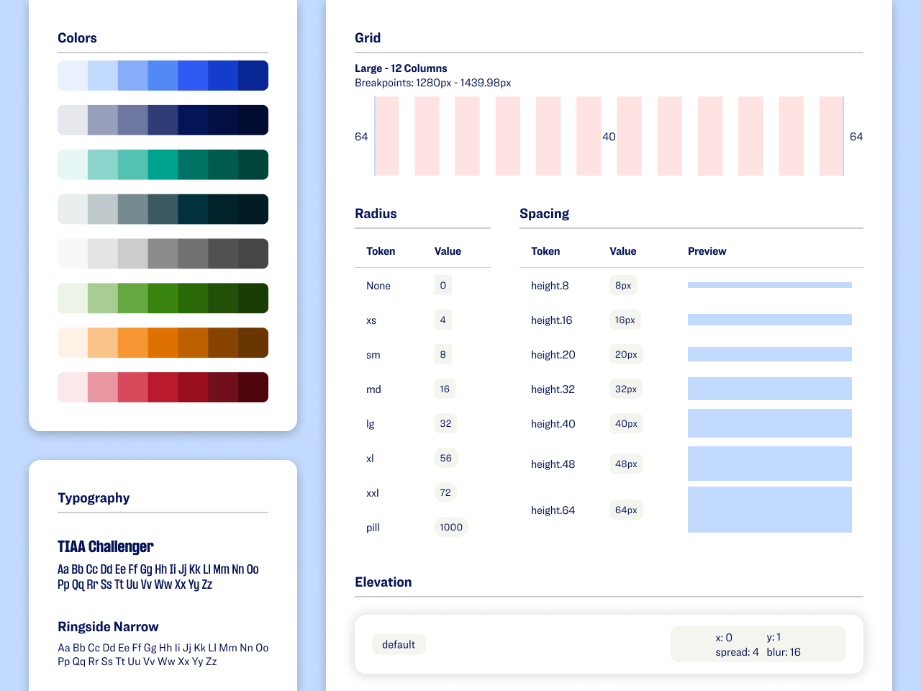Select the darkest swatch in the red row

tap(253, 387)
